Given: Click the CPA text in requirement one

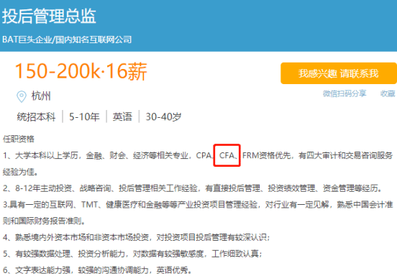Looking at the screenshot, I should 204,155.
